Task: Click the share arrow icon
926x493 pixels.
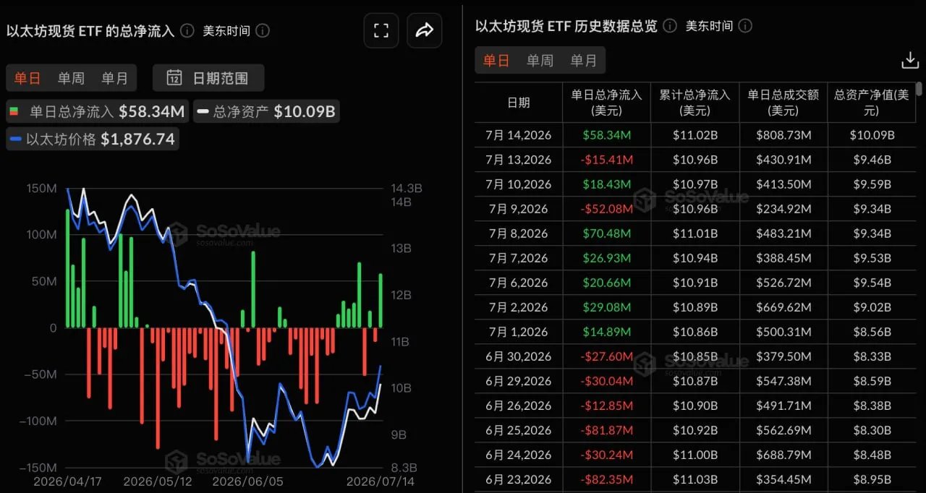Action: (425, 30)
